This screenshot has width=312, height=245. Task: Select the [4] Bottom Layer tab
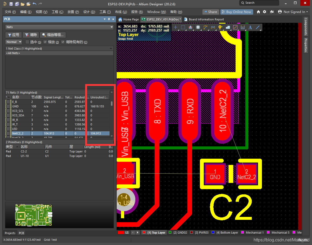pos(225,233)
